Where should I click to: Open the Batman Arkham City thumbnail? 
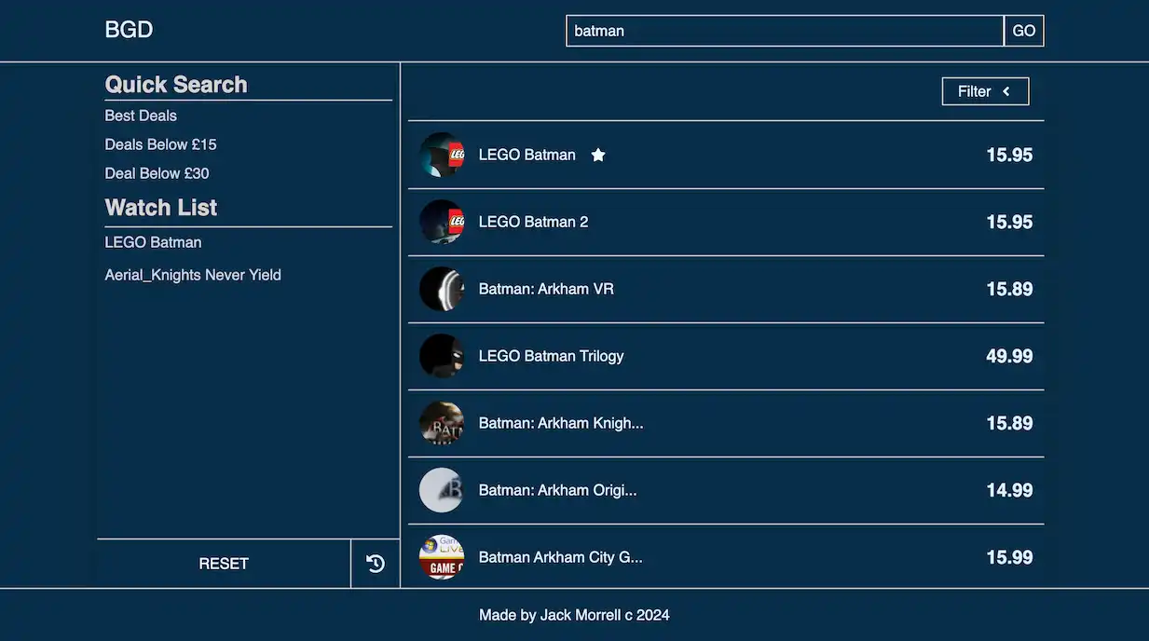(442, 557)
